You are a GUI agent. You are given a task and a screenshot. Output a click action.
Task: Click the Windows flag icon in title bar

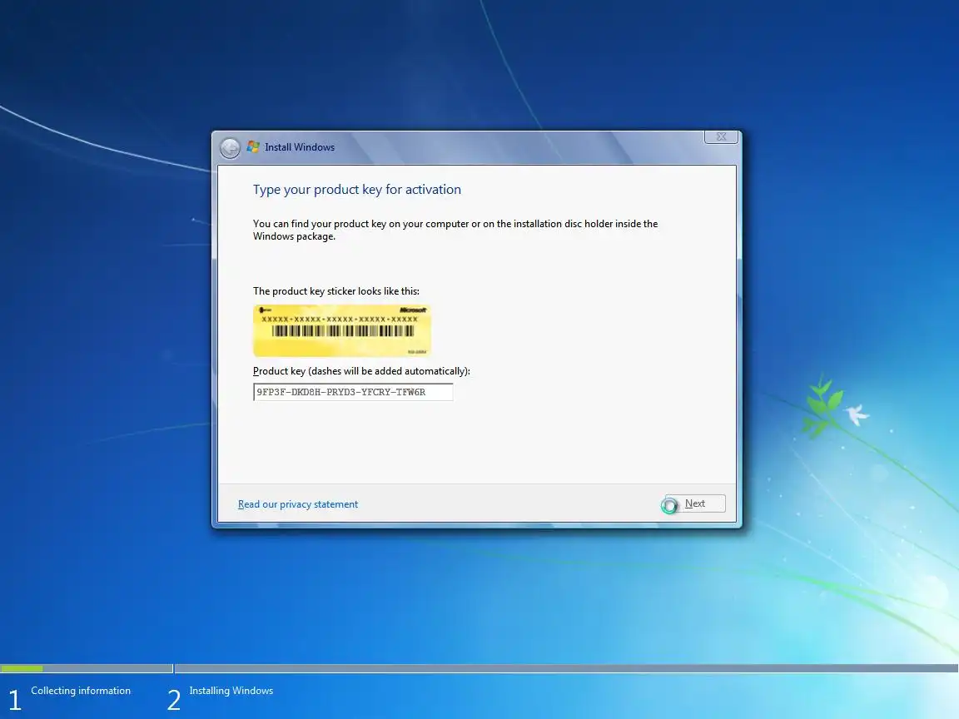point(252,146)
